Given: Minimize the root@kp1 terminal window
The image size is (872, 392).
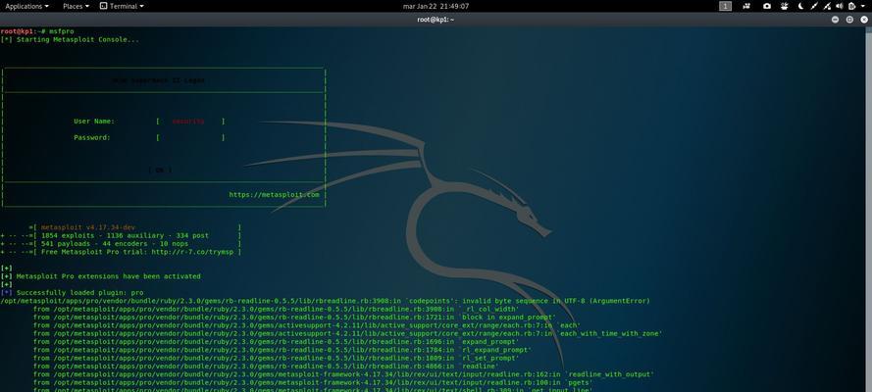Looking at the screenshot, I should [x=835, y=20].
